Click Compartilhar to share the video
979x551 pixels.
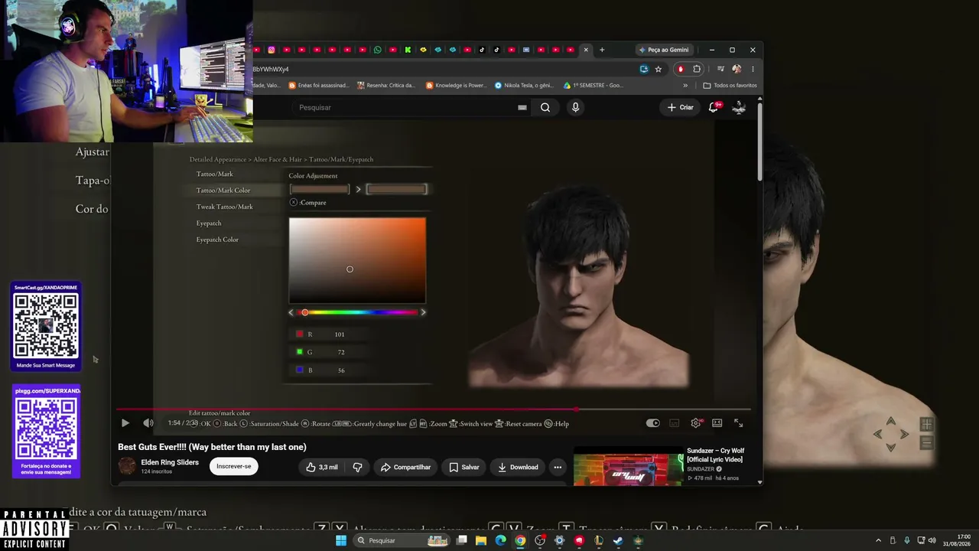pyautogui.click(x=405, y=467)
